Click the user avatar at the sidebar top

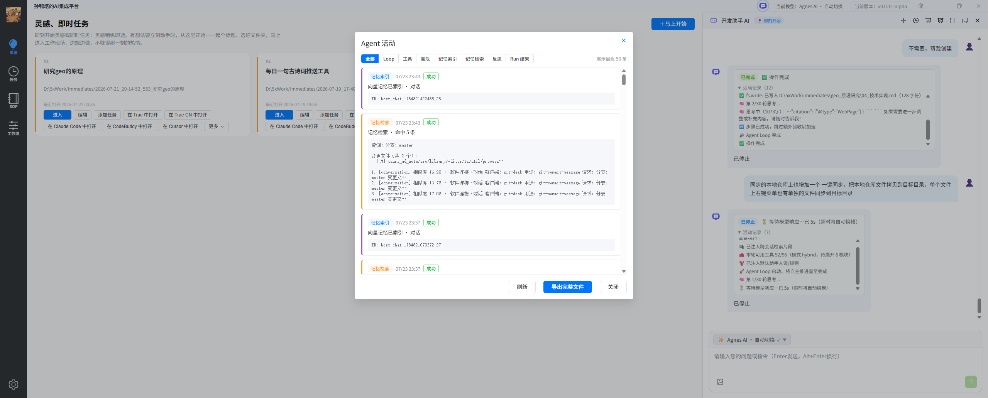(x=14, y=15)
